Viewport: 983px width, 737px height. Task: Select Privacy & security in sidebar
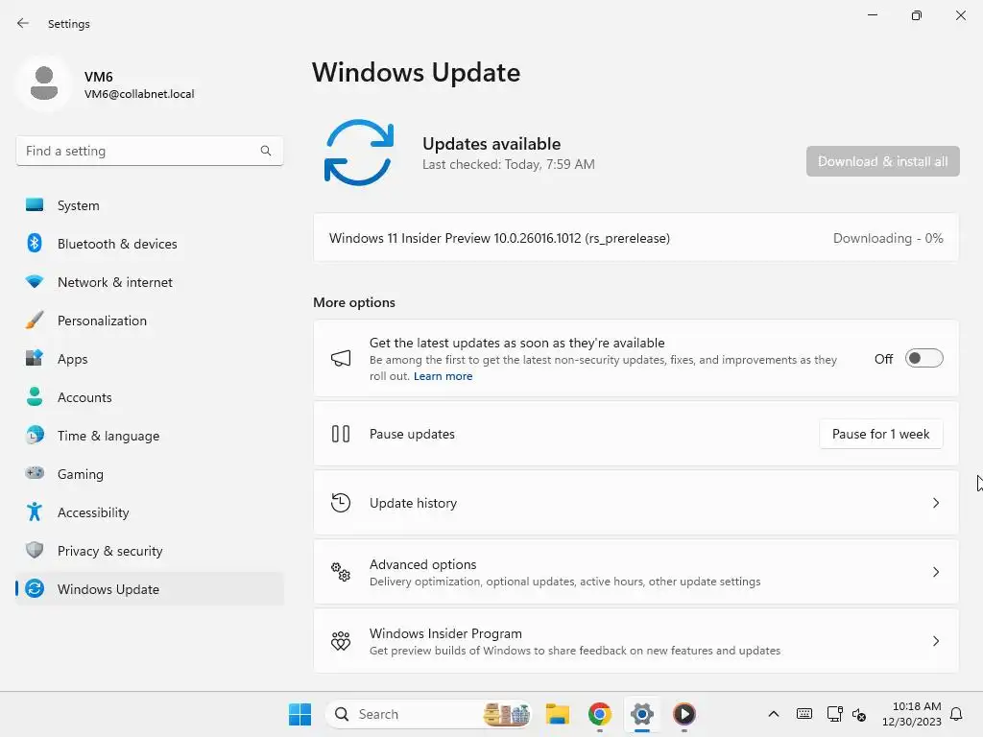(x=150, y=550)
